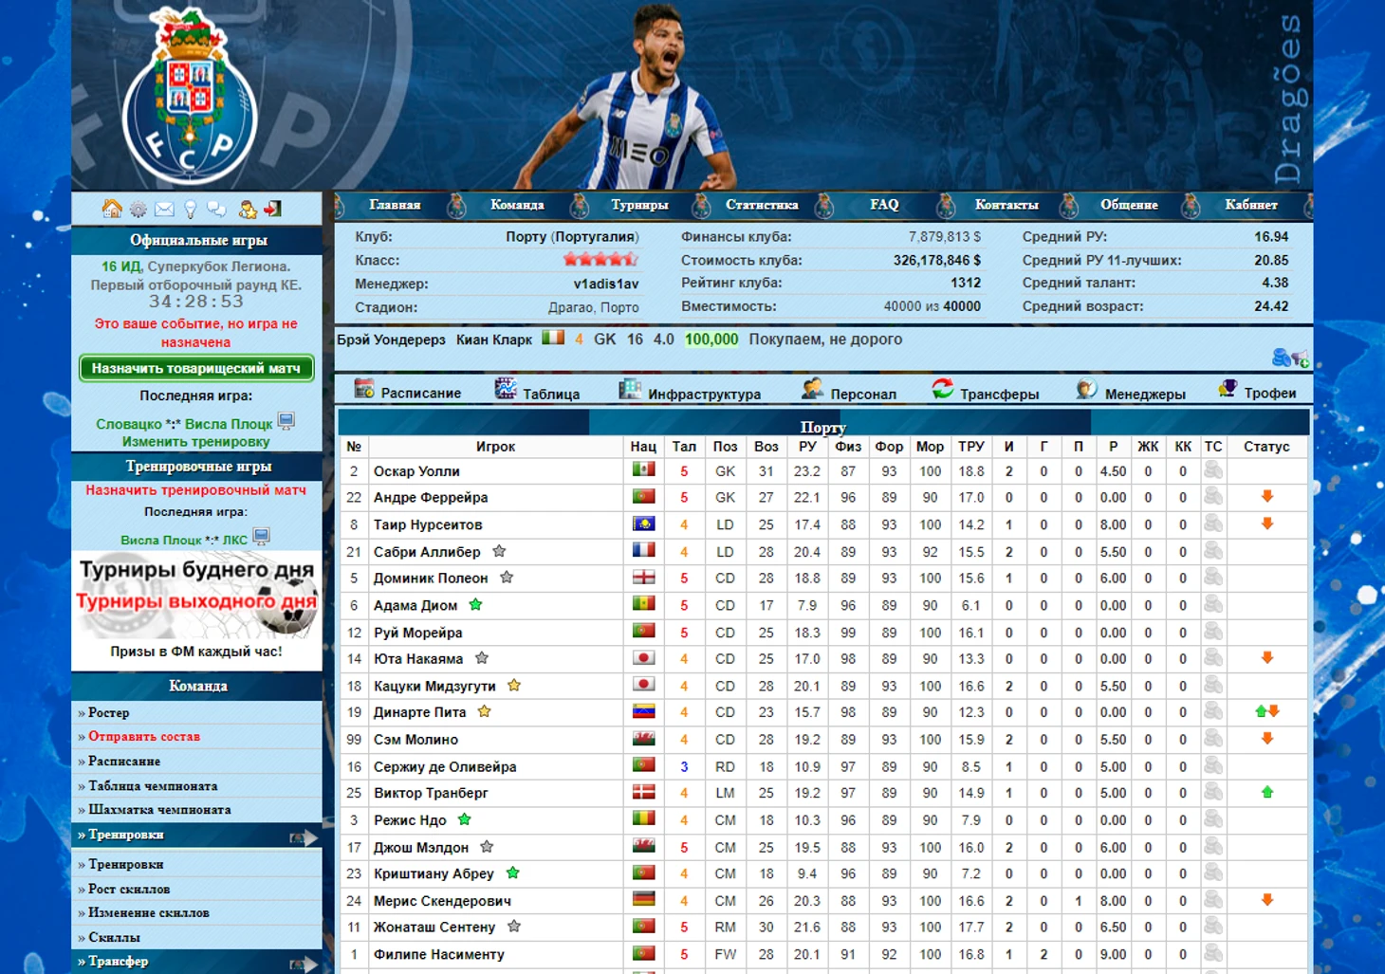
Task: Click the green up arrow in Виктор Транберг's row
Action: [1267, 793]
